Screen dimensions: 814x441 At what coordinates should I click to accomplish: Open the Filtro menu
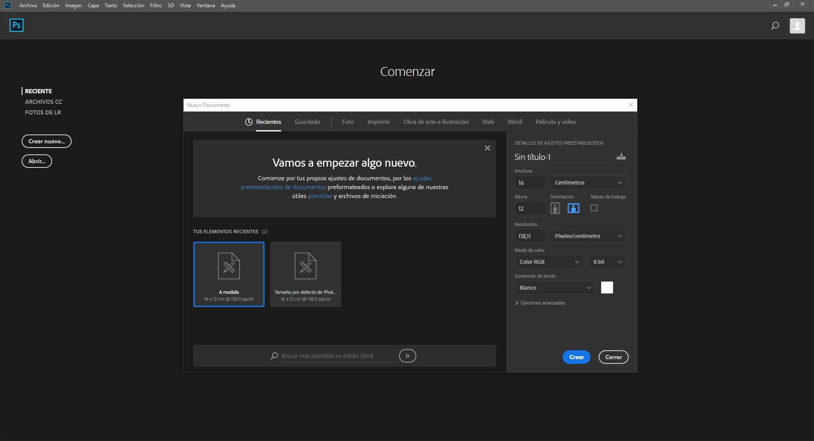[x=156, y=6]
